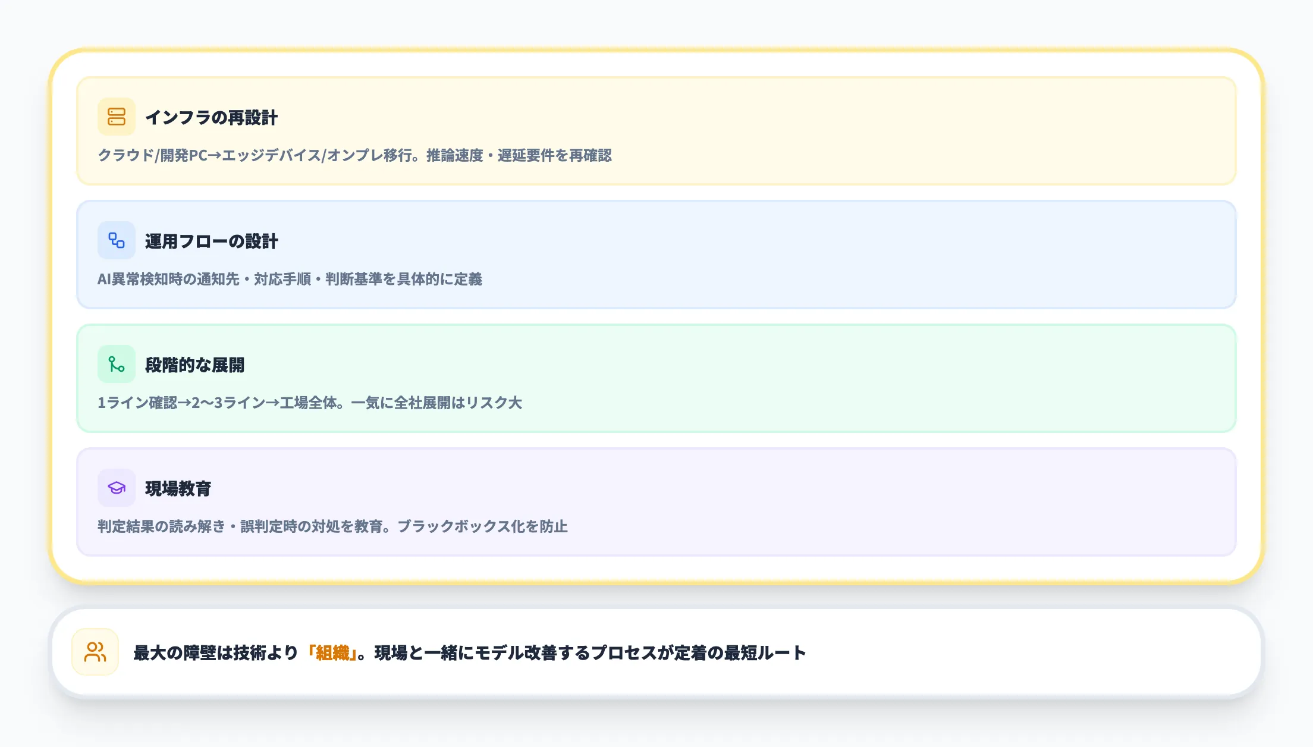Click the server icon beside インフラの再設計

pos(117,117)
